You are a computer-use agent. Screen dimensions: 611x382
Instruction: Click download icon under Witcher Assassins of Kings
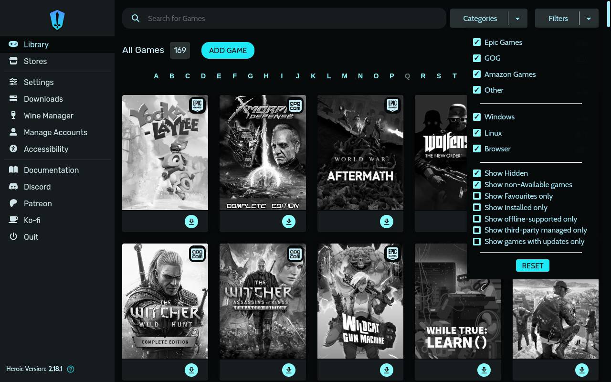coord(289,370)
